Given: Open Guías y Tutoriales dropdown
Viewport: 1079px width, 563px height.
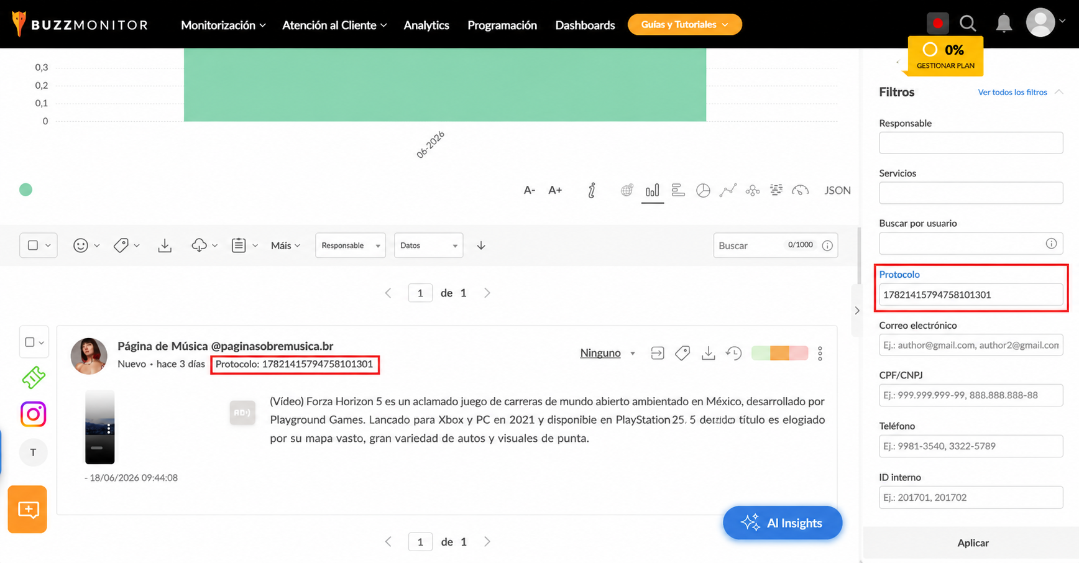Looking at the screenshot, I should point(685,24).
